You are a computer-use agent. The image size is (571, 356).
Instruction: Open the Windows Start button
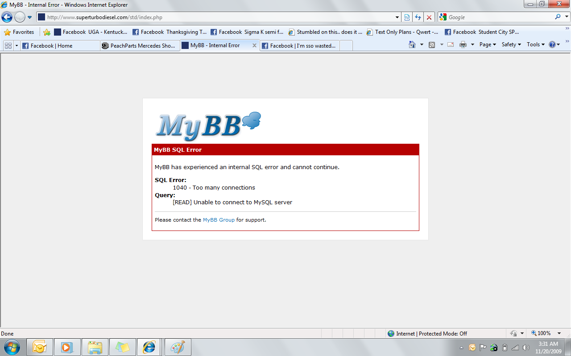pyautogui.click(x=11, y=347)
